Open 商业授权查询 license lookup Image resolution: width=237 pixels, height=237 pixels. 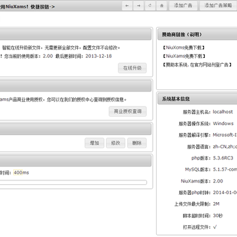[x=128, y=111]
